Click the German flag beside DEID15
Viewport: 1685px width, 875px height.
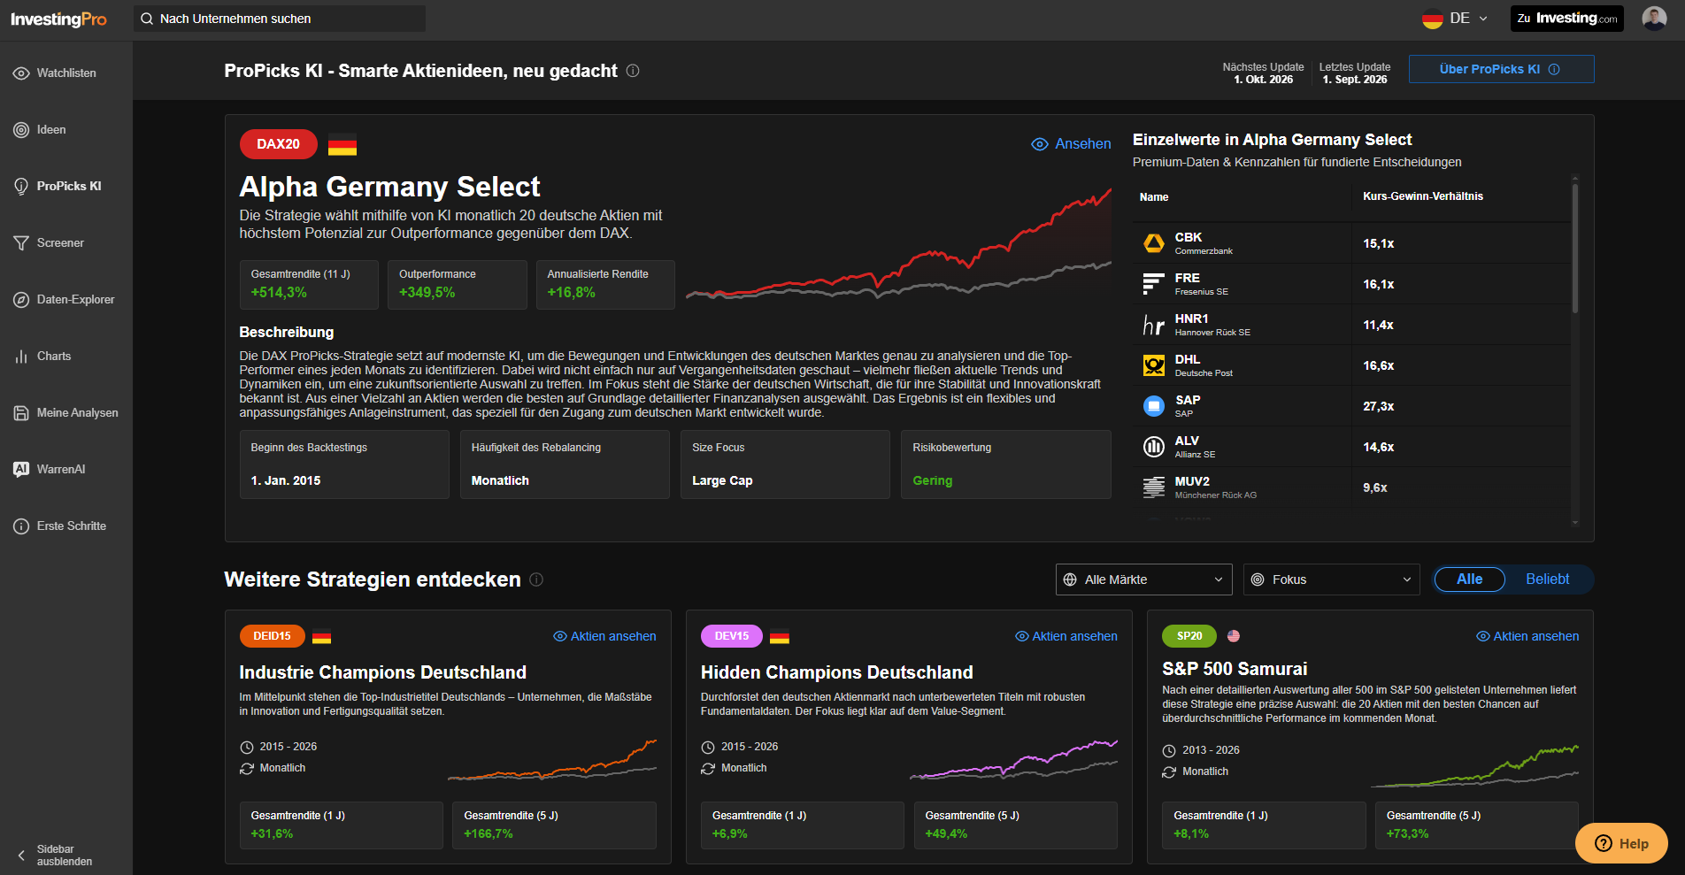click(x=322, y=636)
